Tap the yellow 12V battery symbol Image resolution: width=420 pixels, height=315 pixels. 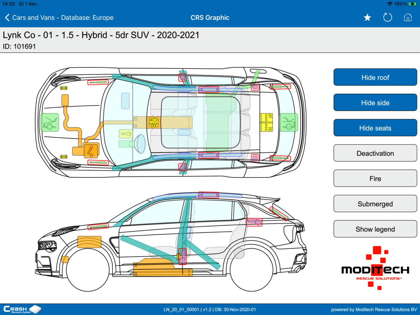(x=266, y=122)
